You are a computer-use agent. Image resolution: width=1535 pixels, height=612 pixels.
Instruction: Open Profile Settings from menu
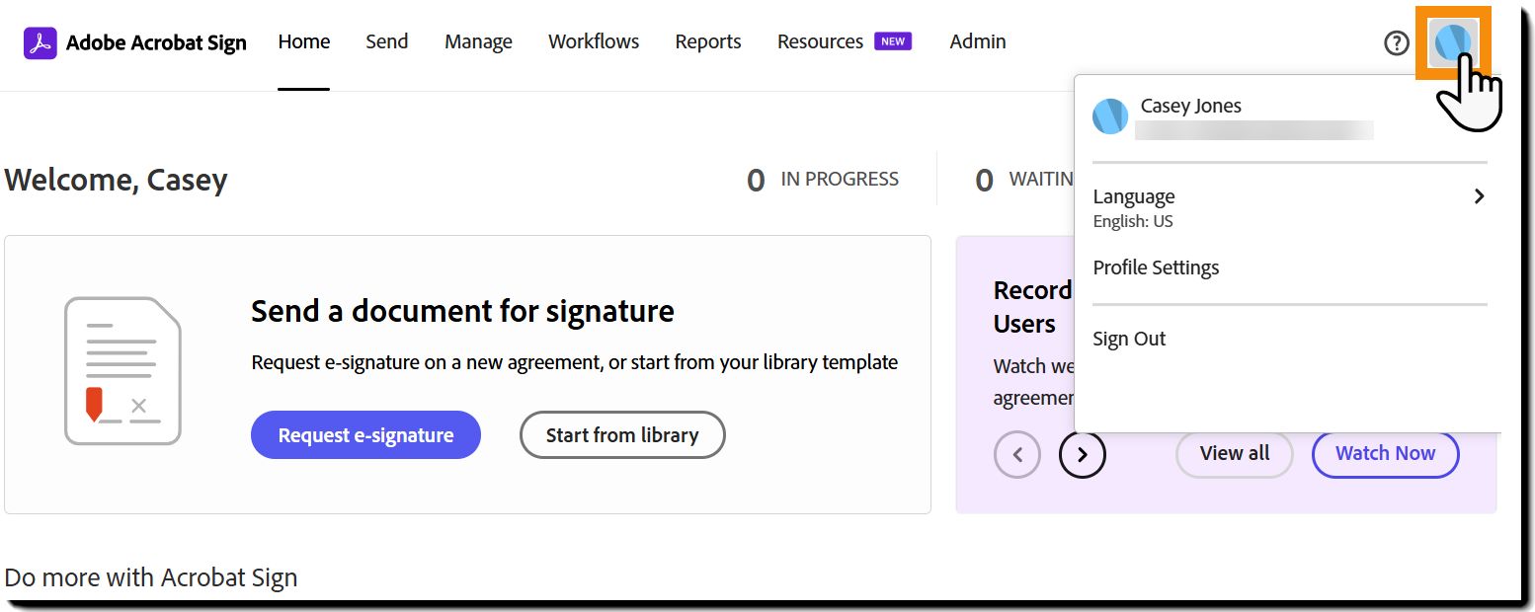[1156, 268]
